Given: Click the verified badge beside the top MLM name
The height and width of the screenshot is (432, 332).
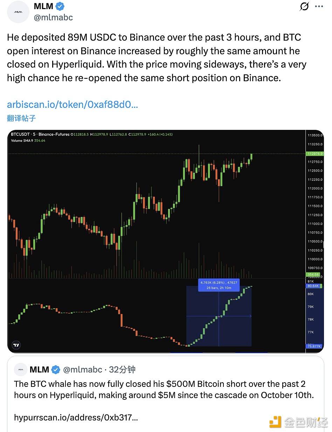Looking at the screenshot, I should (x=60, y=6).
